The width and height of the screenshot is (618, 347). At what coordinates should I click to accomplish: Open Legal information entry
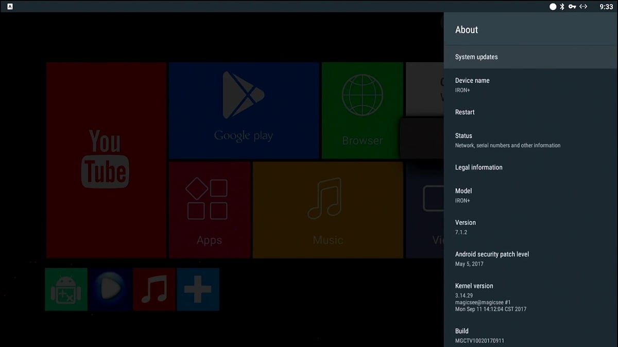[x=530, y=168]
